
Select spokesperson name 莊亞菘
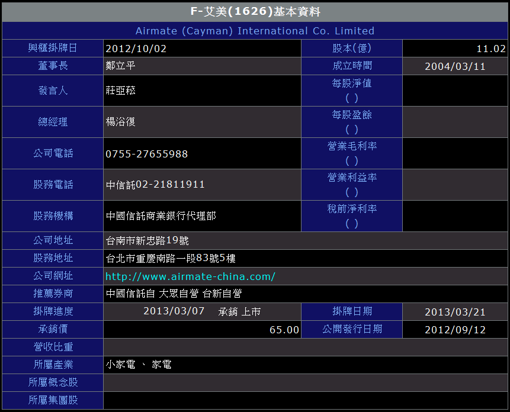(120, 91)
